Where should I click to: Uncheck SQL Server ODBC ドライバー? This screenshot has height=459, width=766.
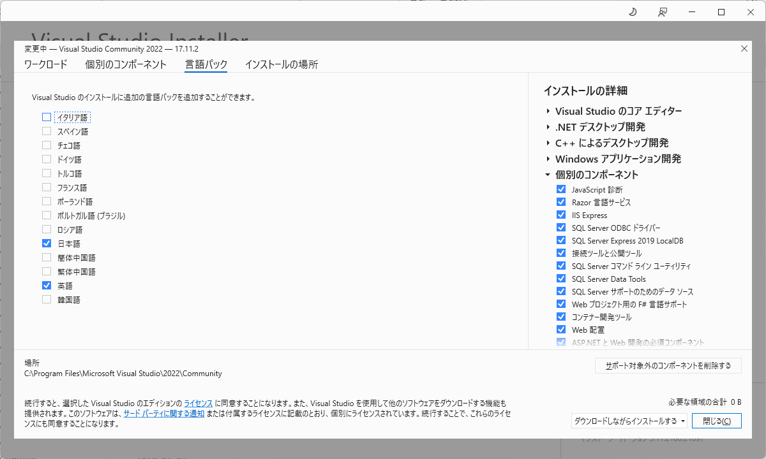click(561, 228)
